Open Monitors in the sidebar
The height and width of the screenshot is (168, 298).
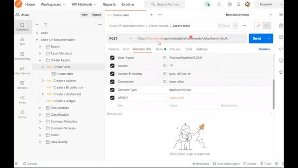[x=22, y=85]
